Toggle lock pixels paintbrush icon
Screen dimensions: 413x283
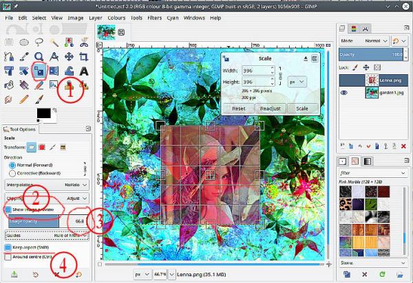tap(355, 67)
